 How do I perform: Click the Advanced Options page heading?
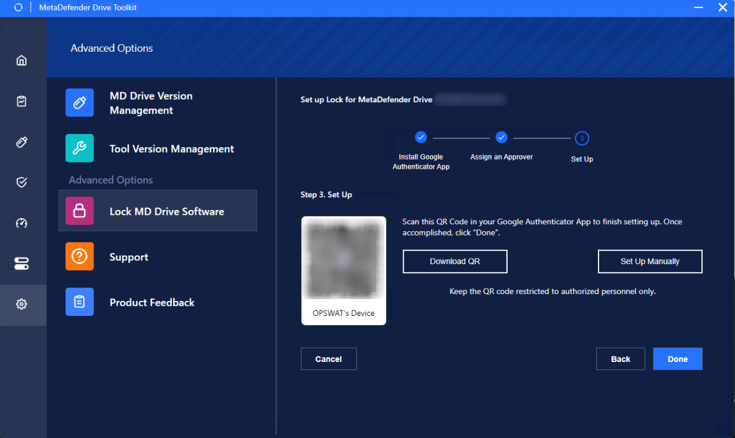[x=111, y=48]
